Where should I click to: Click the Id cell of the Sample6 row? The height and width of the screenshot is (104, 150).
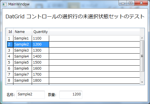click(x=10, y=68)
